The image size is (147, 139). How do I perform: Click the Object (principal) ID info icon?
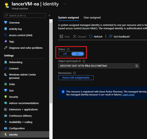[84, 61]
